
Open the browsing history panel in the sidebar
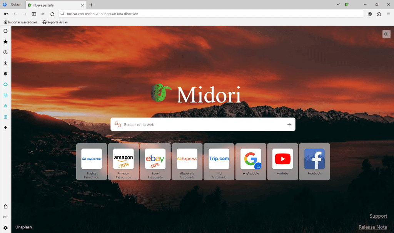tap(5, 52)
